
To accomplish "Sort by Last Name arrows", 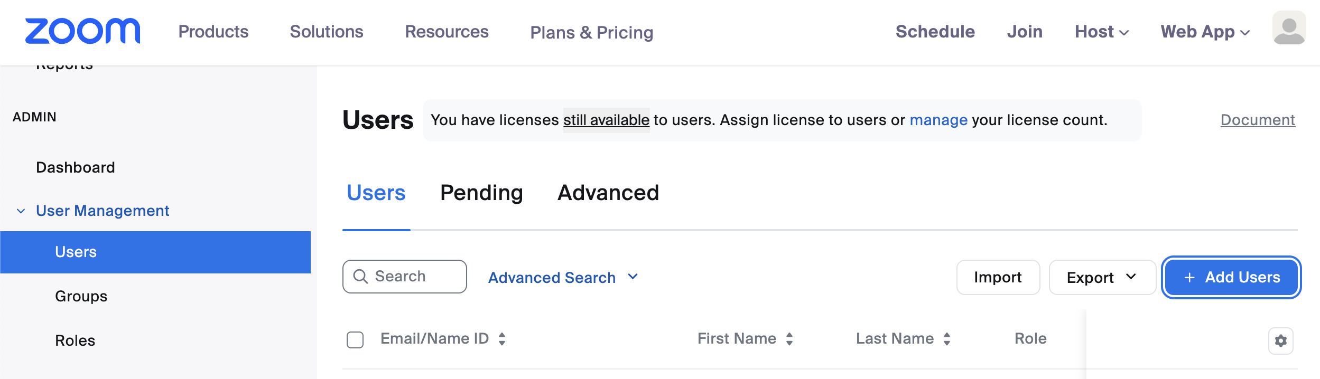I will [947, 339].
